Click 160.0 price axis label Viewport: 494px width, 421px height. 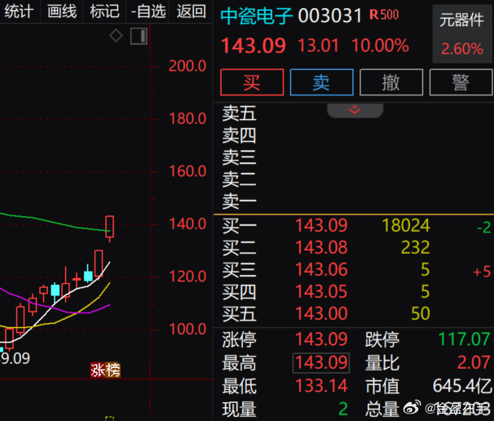[x=187, y=171]
